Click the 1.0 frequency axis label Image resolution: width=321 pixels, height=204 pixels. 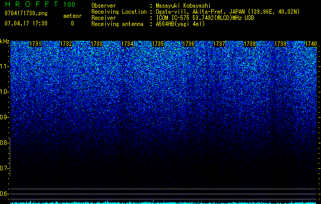click(x=5, y=92)
